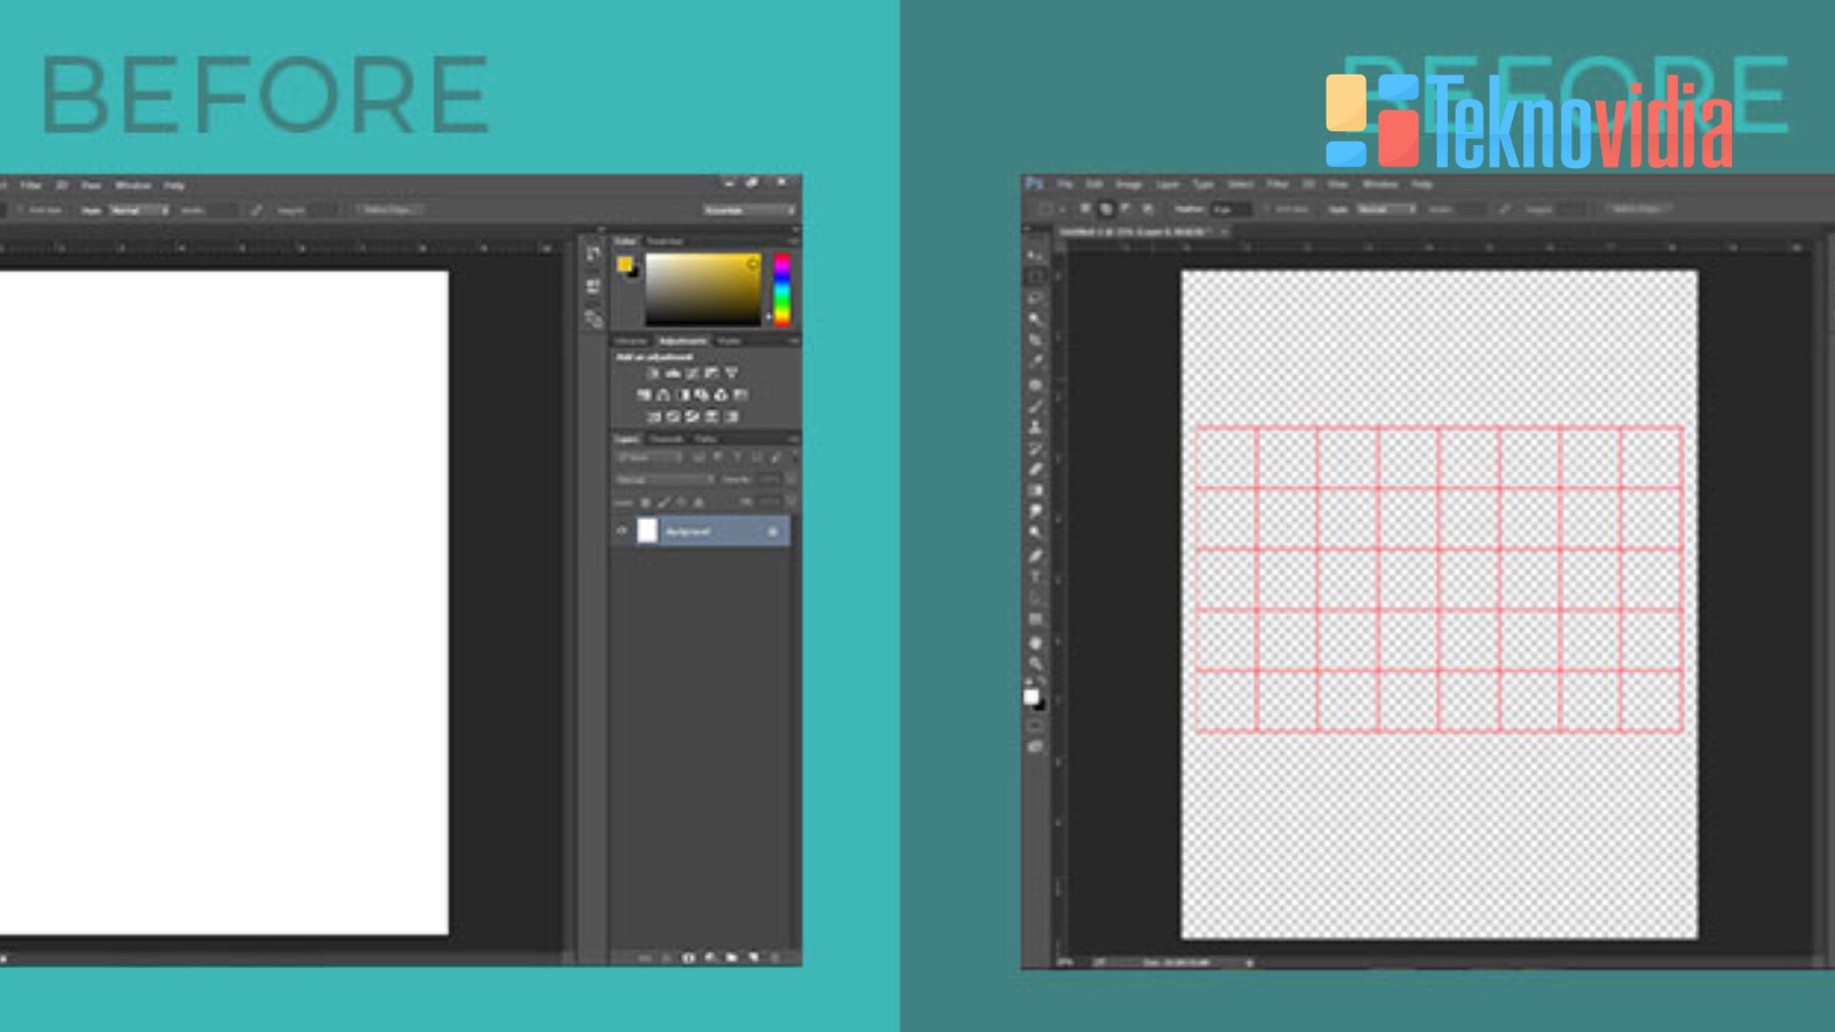Switch to the Channels tab

669,440
